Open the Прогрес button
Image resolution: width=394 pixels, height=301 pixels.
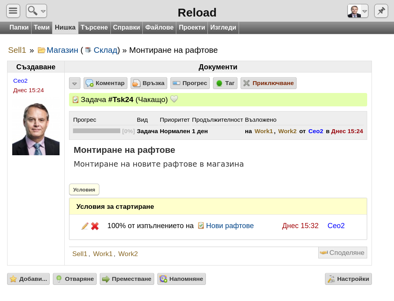190,83
